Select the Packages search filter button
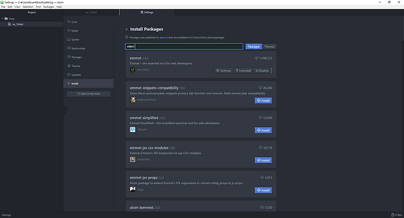404x218 pixels. click(253, 47)
